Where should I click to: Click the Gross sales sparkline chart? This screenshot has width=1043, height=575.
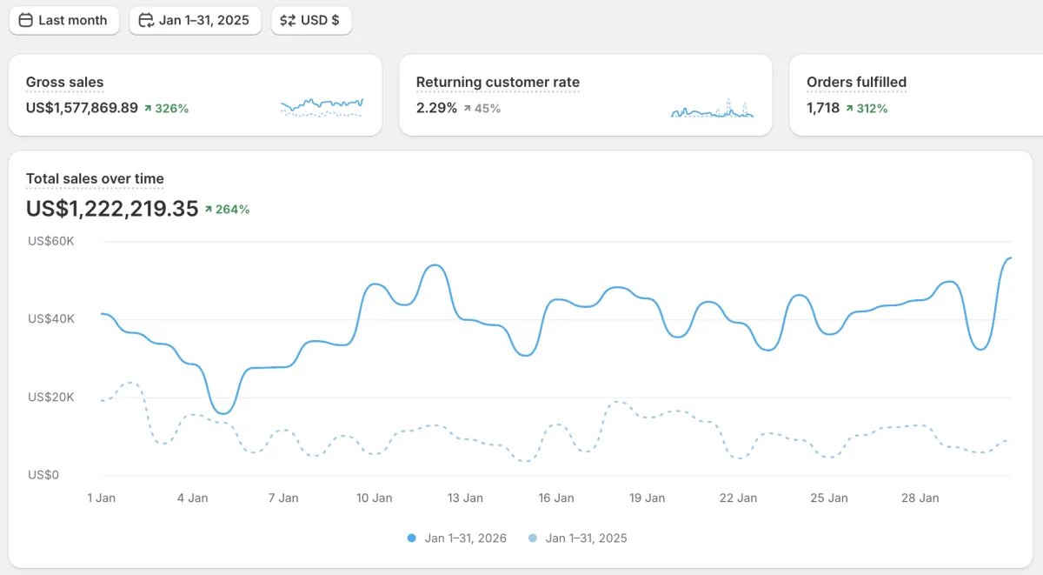pyautogui.click(x=322, y=107)
